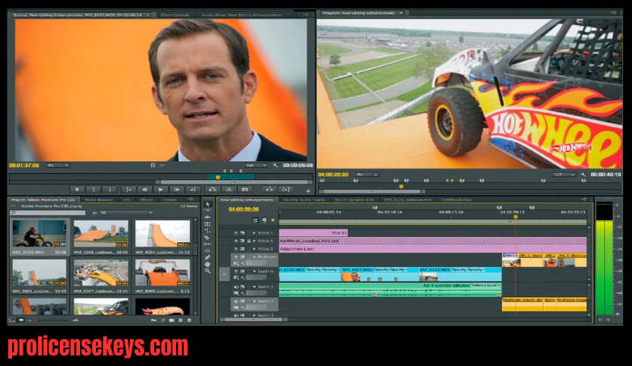The height and width of the screenshot is (366, 632).
Task: Select the Title 03 clip on Video 5
Action: click(313, 233)
